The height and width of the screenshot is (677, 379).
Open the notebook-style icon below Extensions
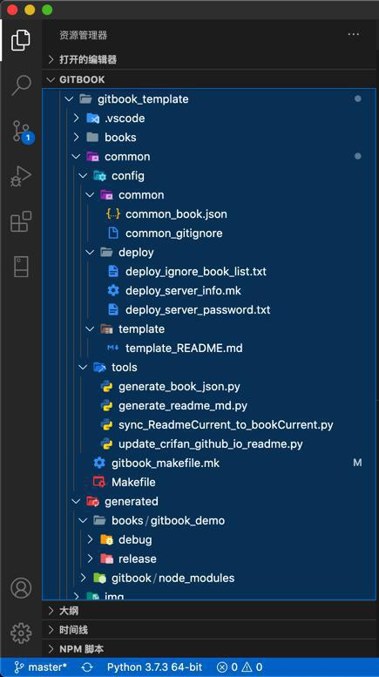[21, 267]
